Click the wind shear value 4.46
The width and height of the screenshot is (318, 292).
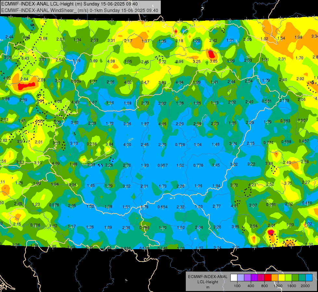click(162, 124)
